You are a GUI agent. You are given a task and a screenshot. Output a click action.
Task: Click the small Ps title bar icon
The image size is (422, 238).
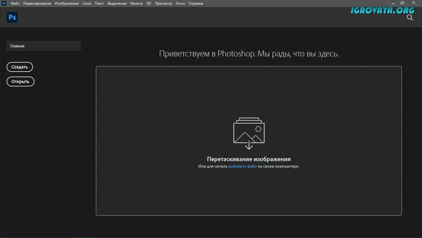click(4, 3)
